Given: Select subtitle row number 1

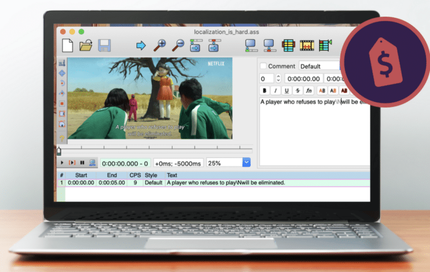Looking at the screenshot, I should pos(62,182).
